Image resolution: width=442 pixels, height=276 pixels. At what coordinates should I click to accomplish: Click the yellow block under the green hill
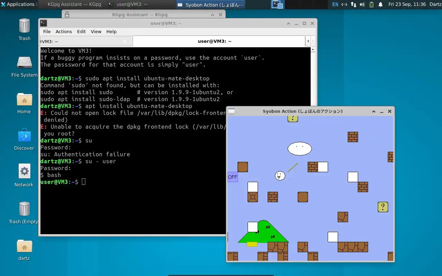point(252,244)
